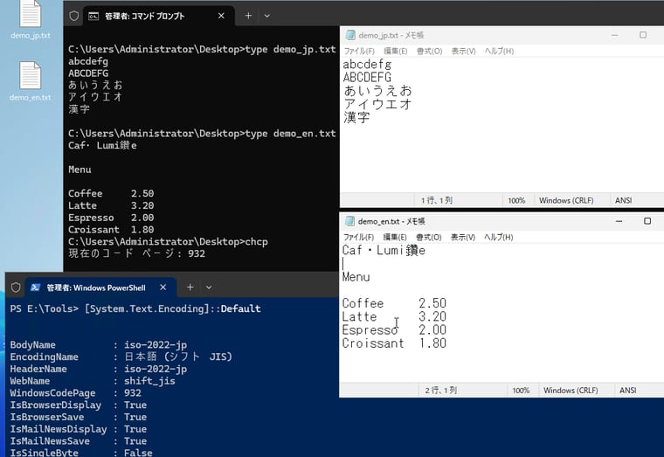This screenshot has width=664, height=457.
Task: Click the 漢字 line in demo_jp.txt Notepad
Action: 356,117
